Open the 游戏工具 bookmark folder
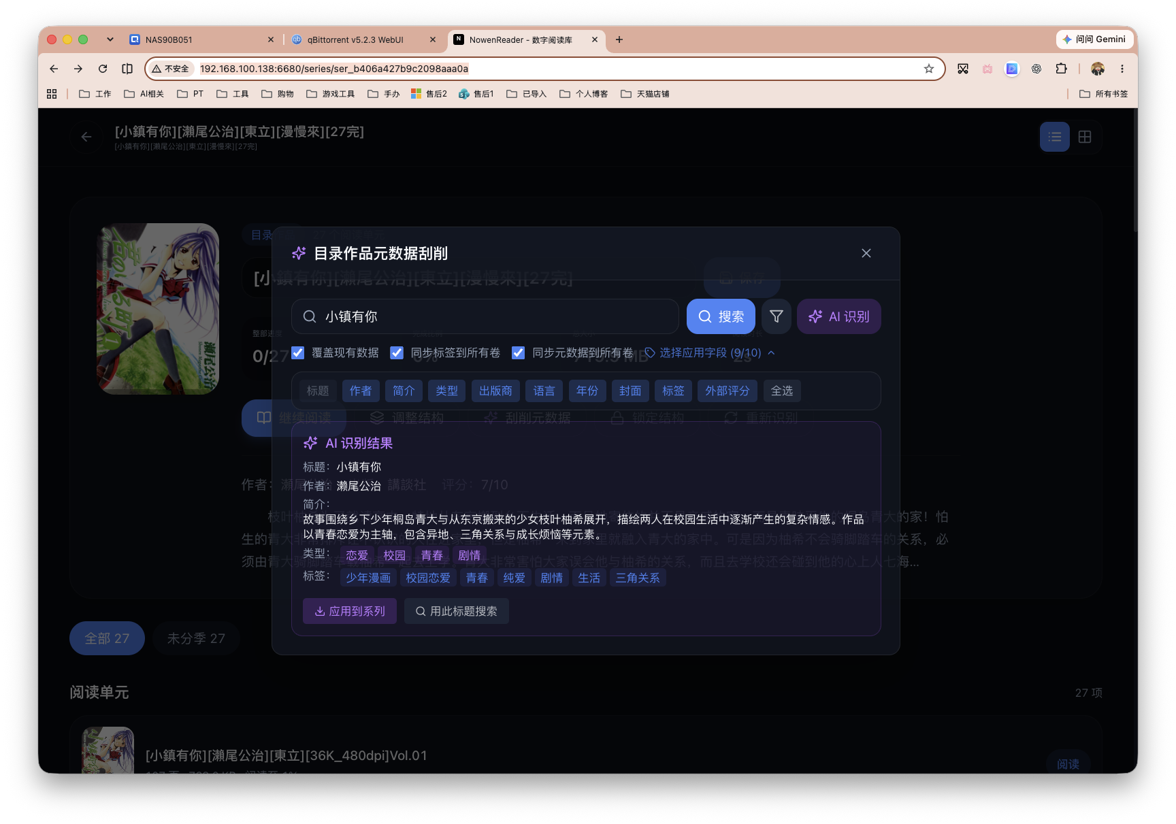This screenshot has width=1176, height=824. click(331, 94)
